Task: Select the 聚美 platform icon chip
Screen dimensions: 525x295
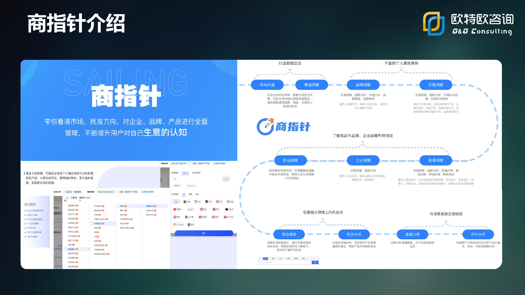Action: 177,217
